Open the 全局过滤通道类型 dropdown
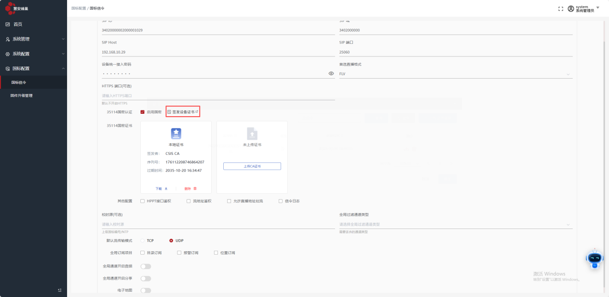Image resolution: width=609 pixels, height=297 pixels. (456, 224)
